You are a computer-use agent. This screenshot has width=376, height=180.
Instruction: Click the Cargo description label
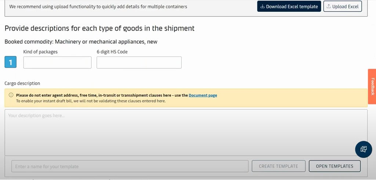point(22,83)
